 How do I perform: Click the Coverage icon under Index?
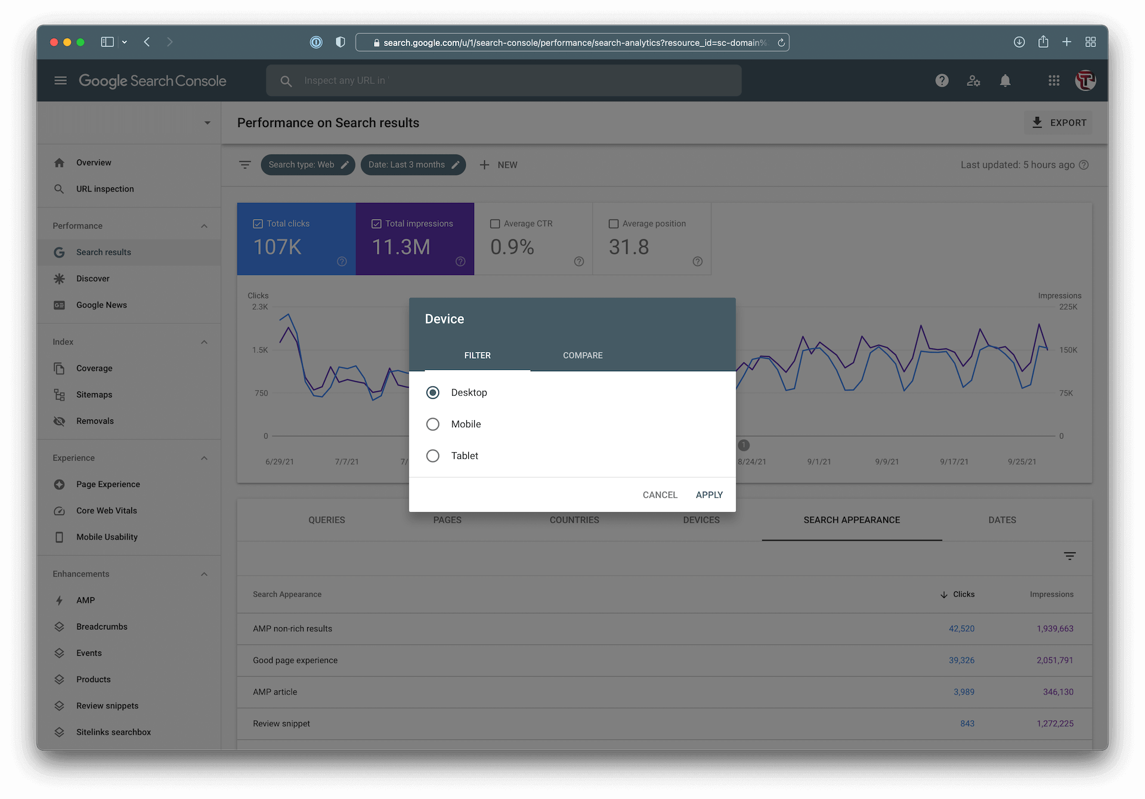coord(59,368)
